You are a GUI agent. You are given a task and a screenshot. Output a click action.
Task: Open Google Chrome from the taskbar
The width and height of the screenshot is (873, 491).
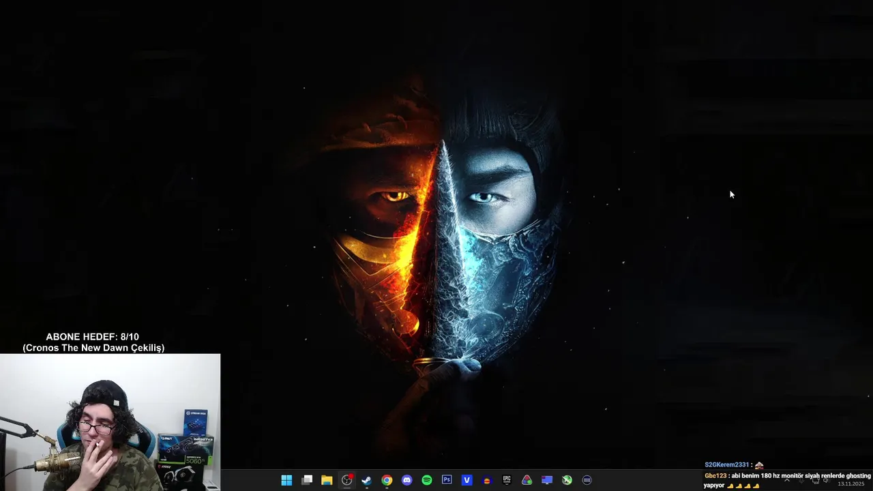pos(387,480)
